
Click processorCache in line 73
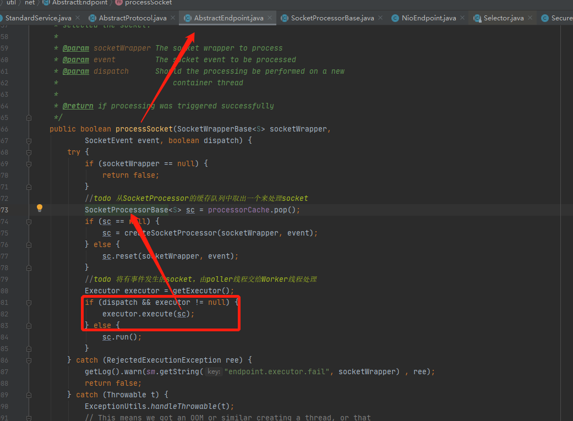(x=239, y=210)
